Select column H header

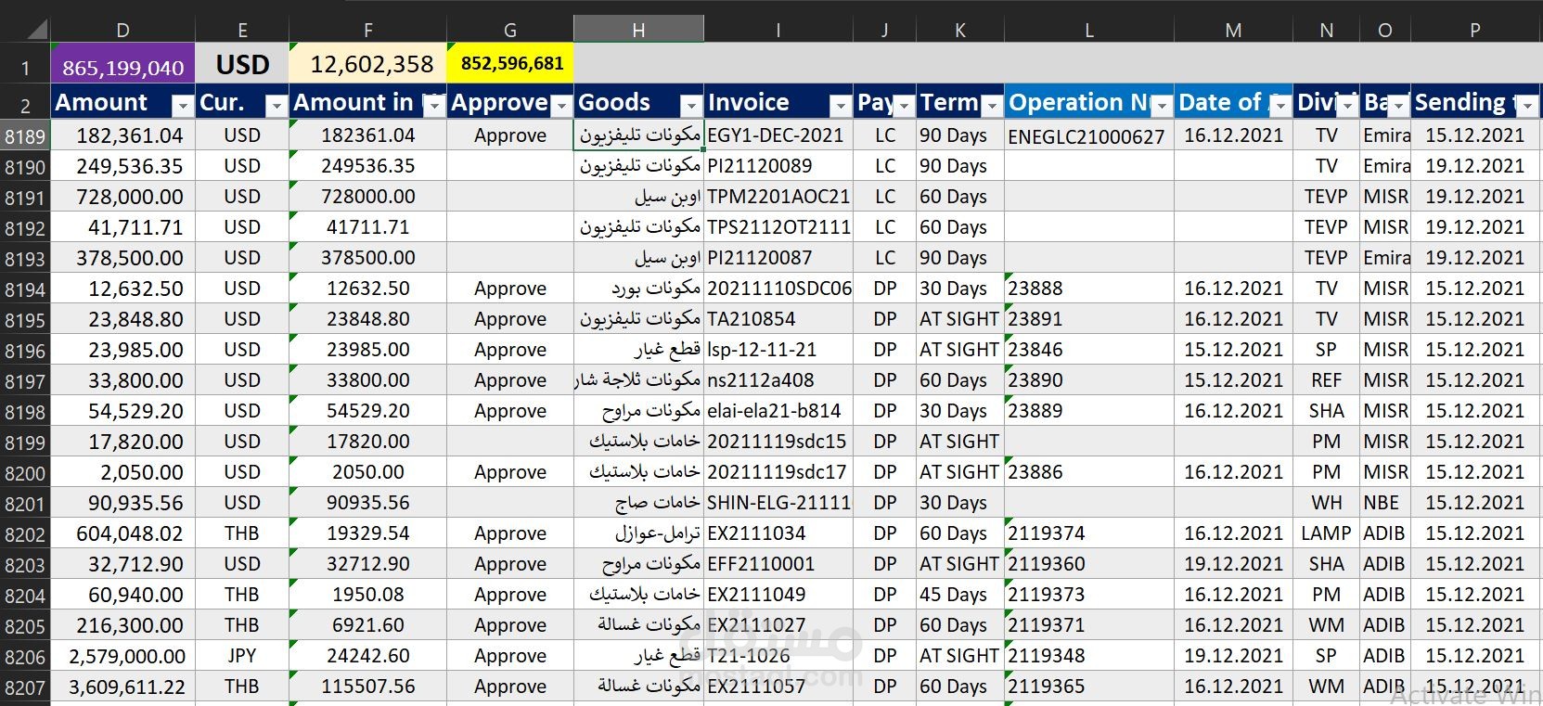638,30
